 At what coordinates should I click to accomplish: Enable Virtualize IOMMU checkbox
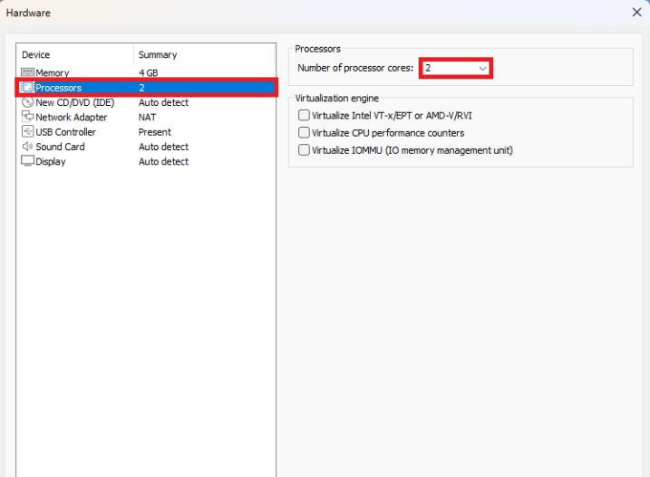pos(304,150)
